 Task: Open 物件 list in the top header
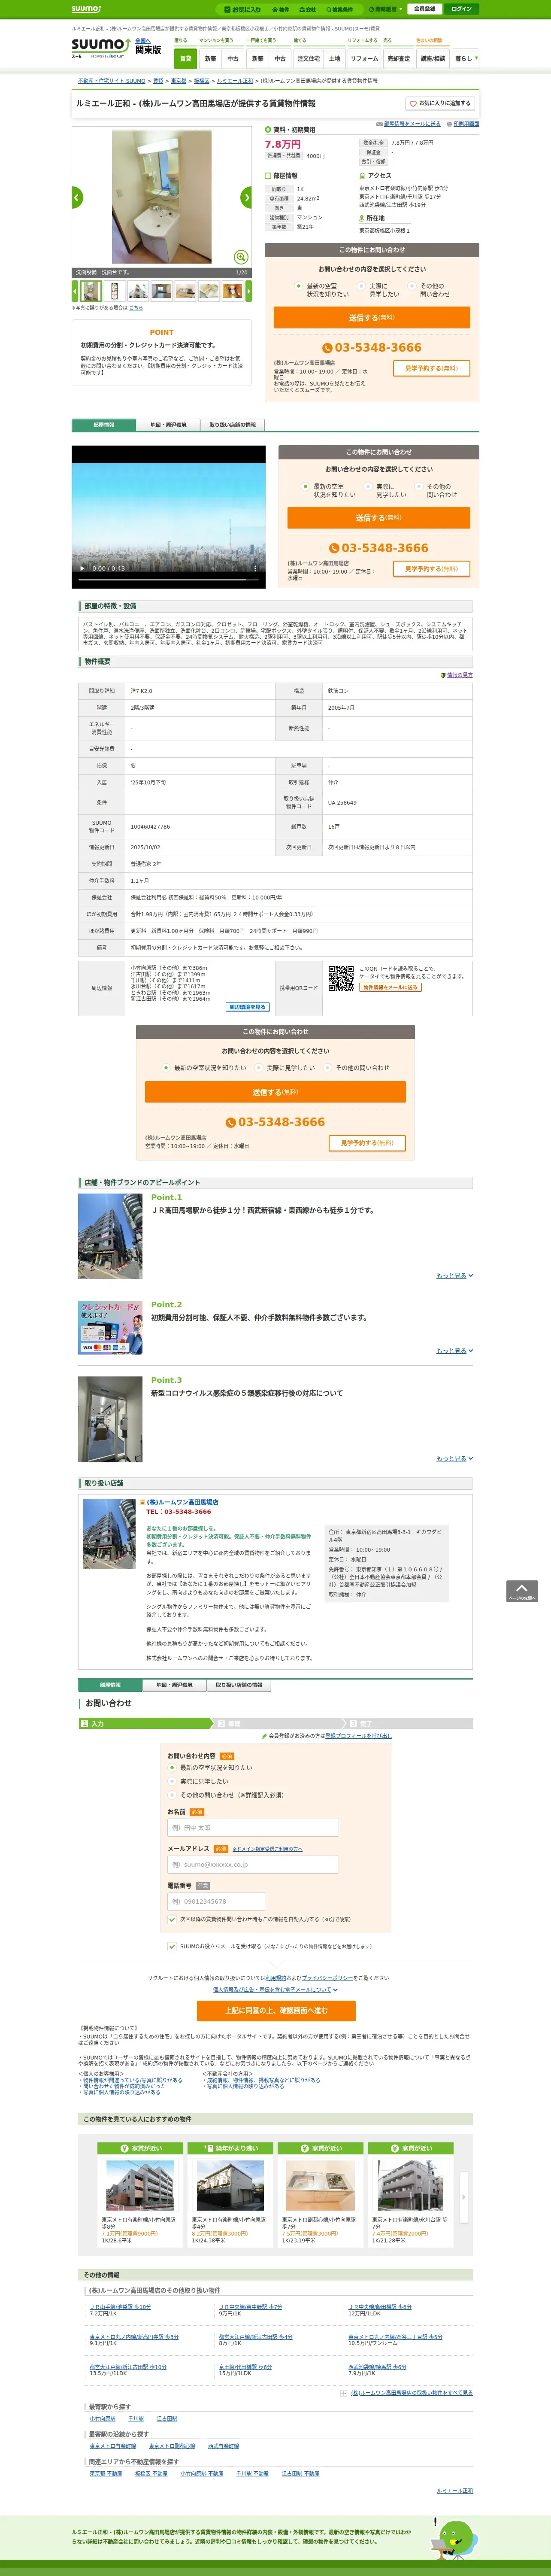click(281, 9)
